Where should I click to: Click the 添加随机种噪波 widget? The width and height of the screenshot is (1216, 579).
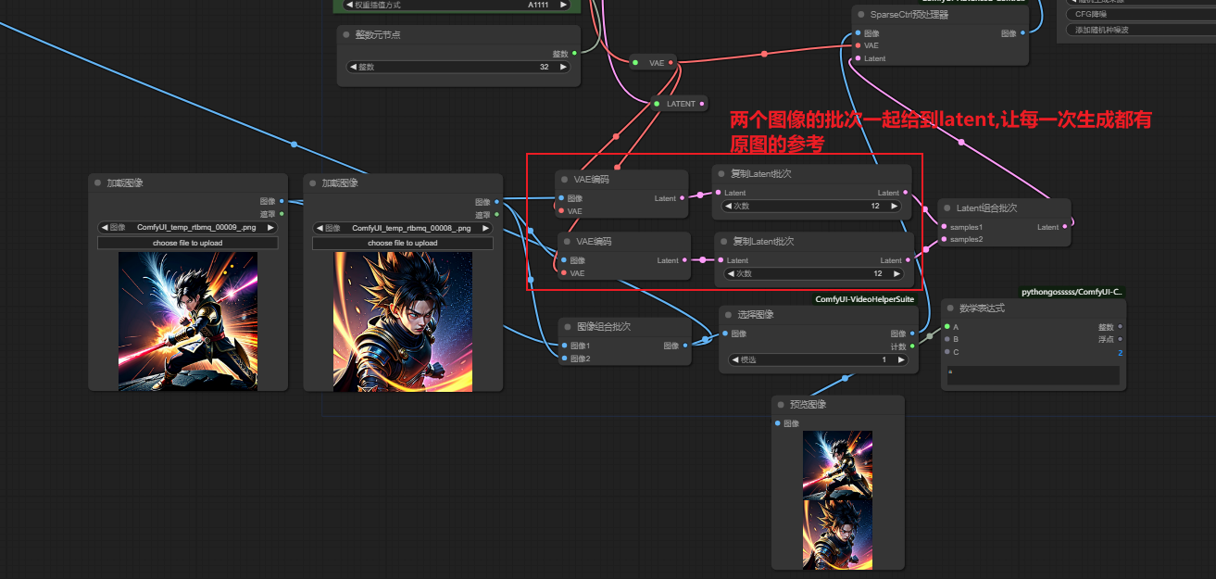pos(1140,30)
